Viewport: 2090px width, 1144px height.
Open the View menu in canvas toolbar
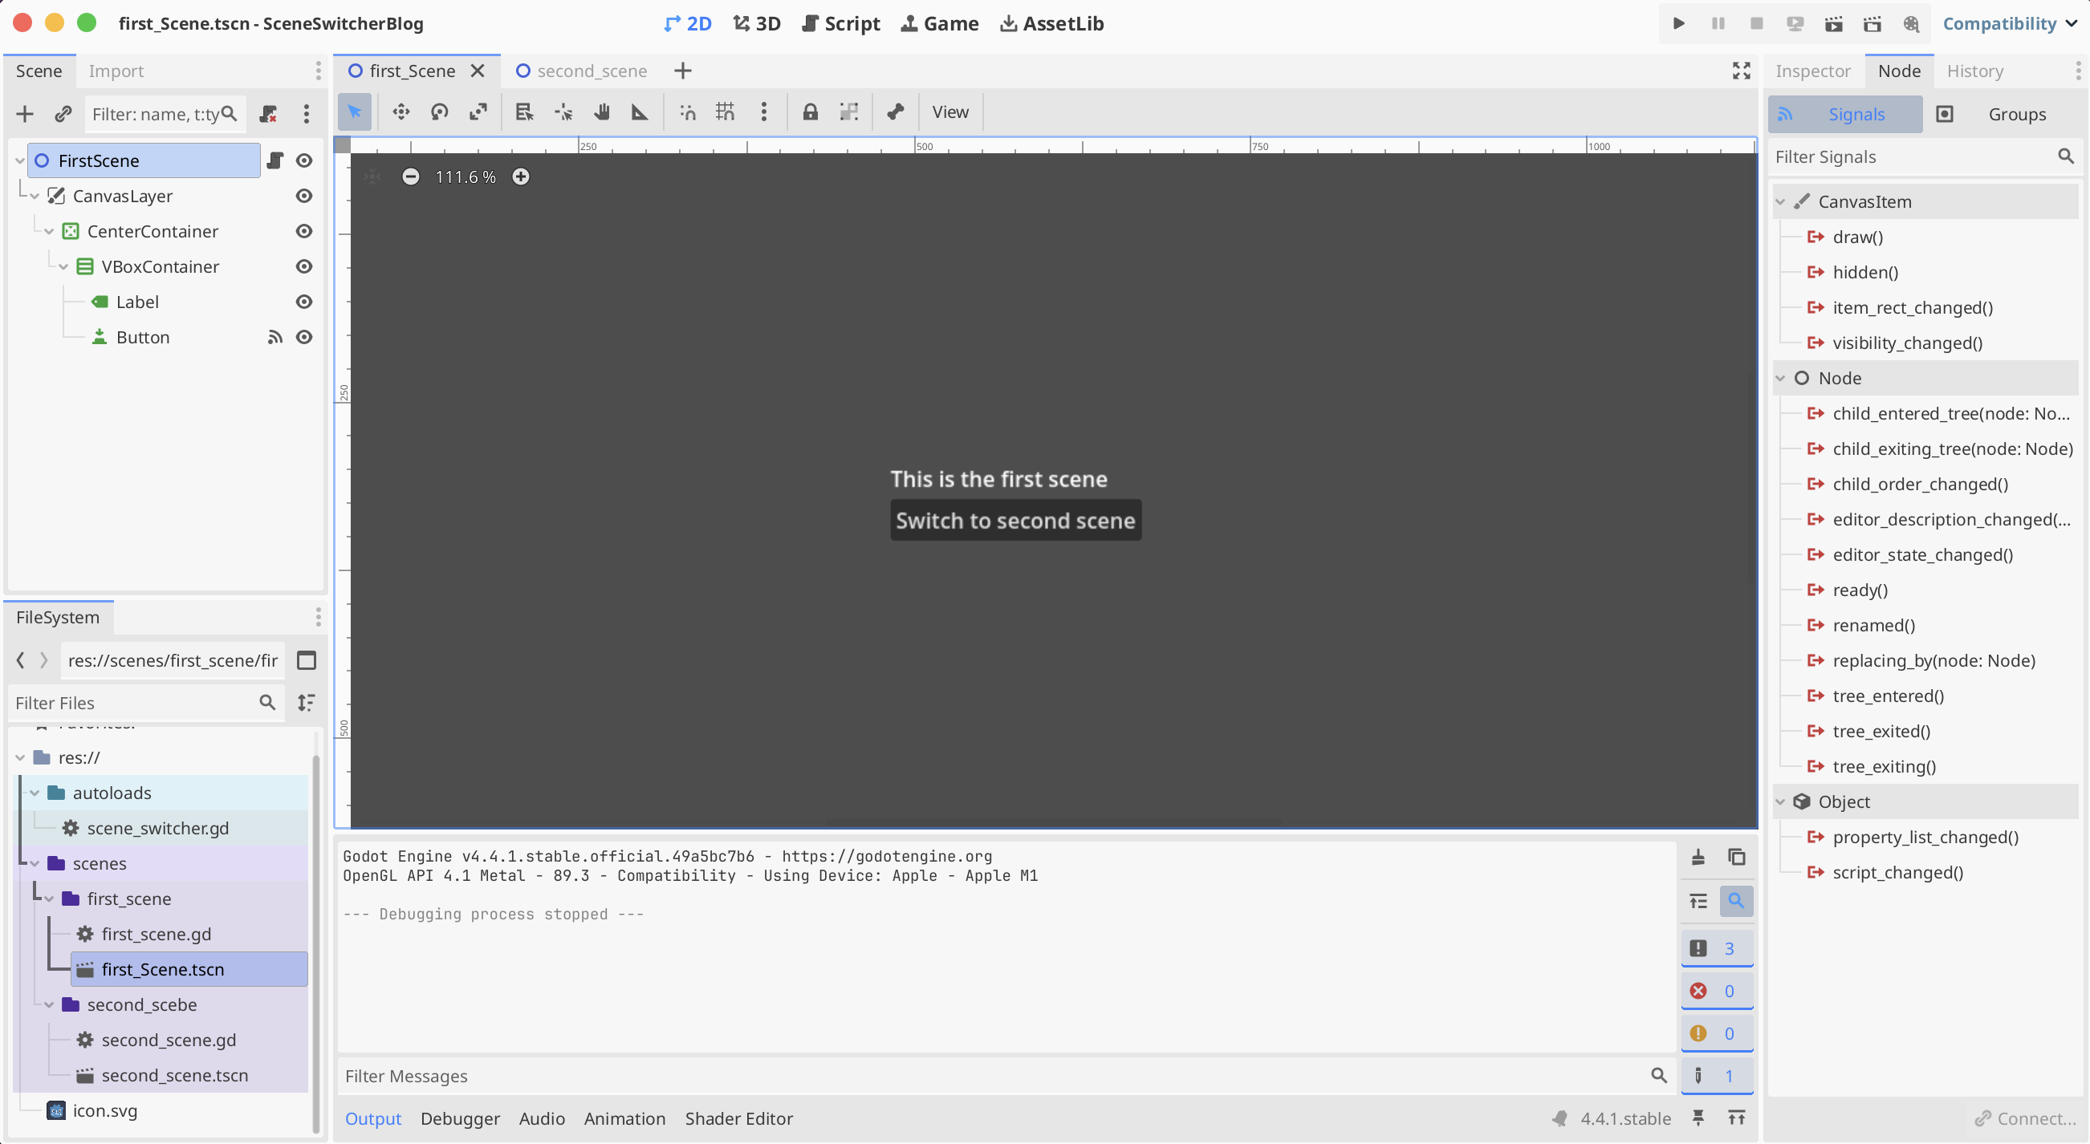(x=949, y=112)
